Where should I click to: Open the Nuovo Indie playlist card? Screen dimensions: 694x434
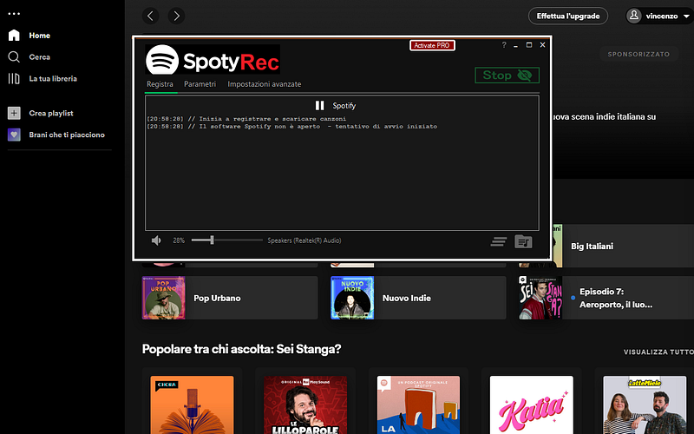pos(418,298)
